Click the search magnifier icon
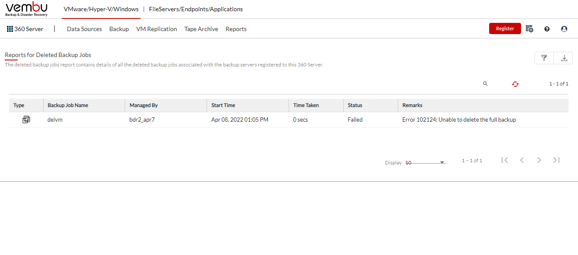The image size is (578, 255). [x=485, y=84]
